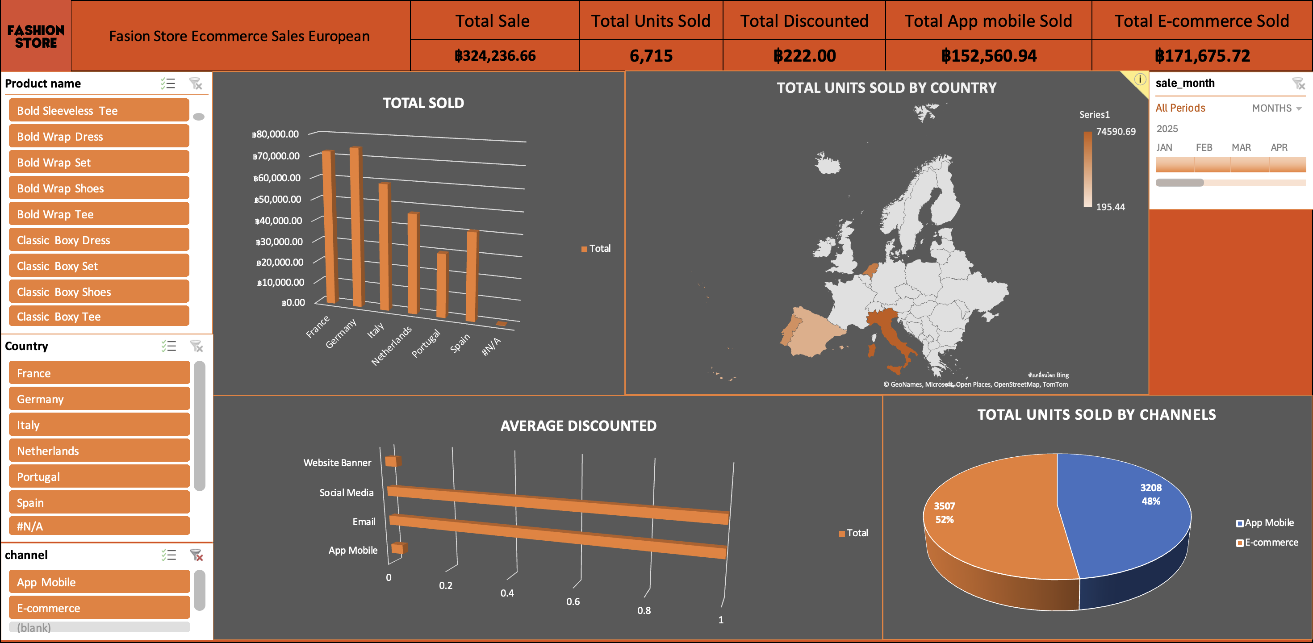This screenshot has width=1313, height=643.
Task: Click the Country slicer scrollbar
Action: (x=200, y=426)
